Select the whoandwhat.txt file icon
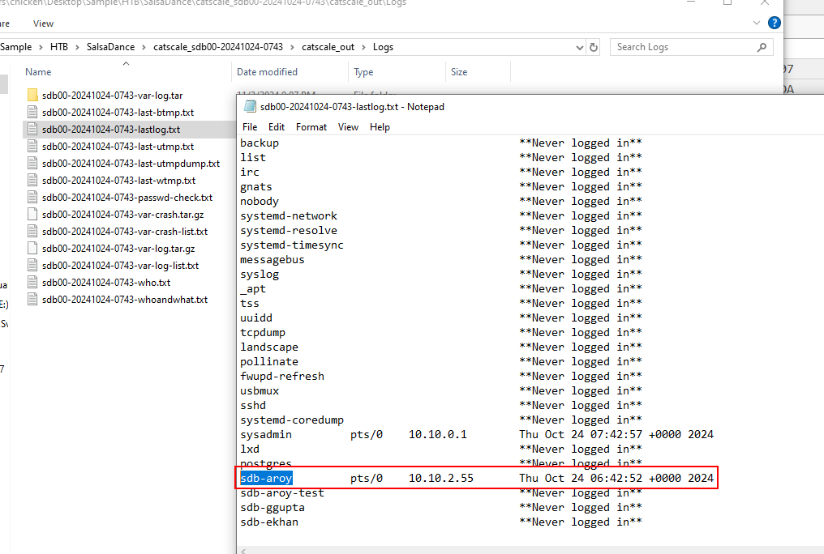This screenshot has width=824, height=554. tap(32, 299)
